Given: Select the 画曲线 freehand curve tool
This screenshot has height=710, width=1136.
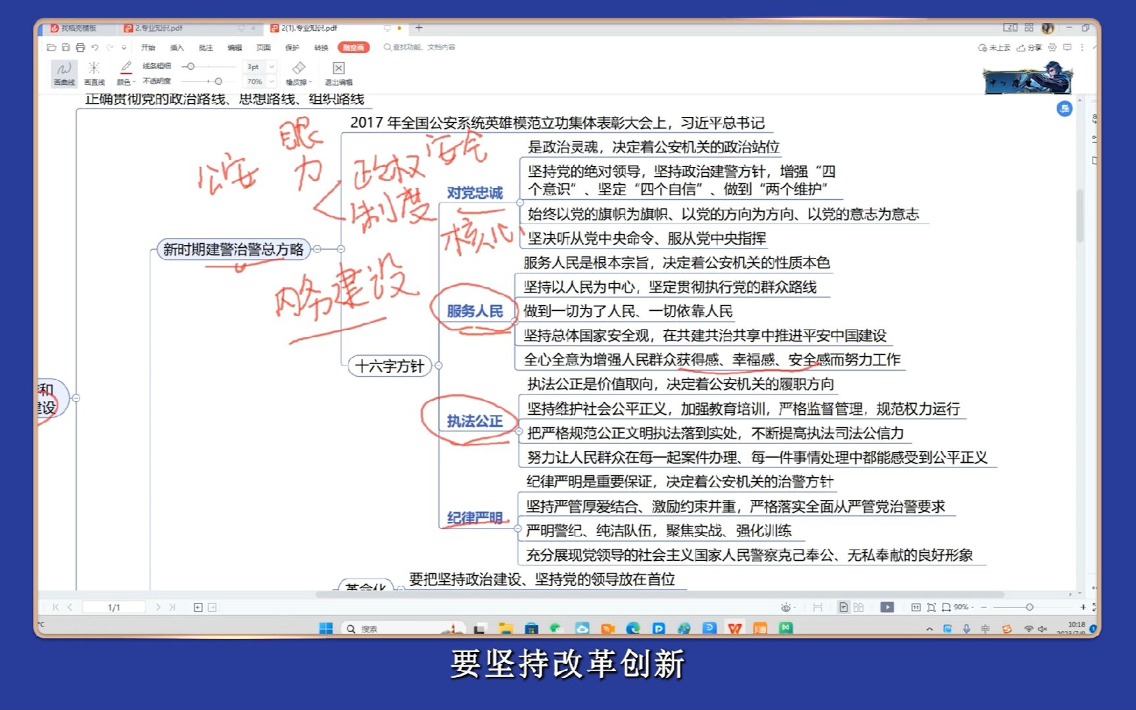Looking at the screenshot, I should (64, 73).
